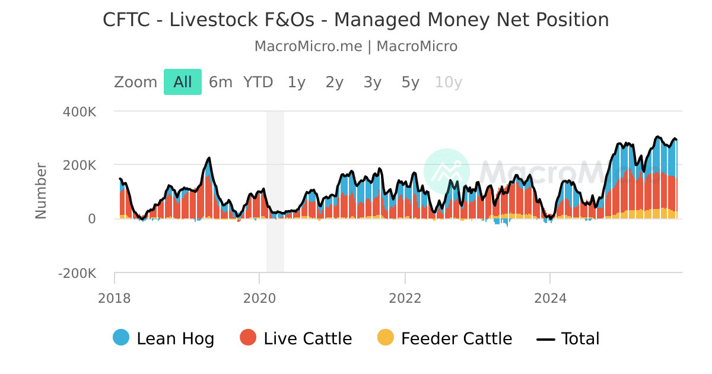The height and width of the screenshot is (374, 712).
Task: Click the 2020 x-axis year label
Action: point(259,296)
